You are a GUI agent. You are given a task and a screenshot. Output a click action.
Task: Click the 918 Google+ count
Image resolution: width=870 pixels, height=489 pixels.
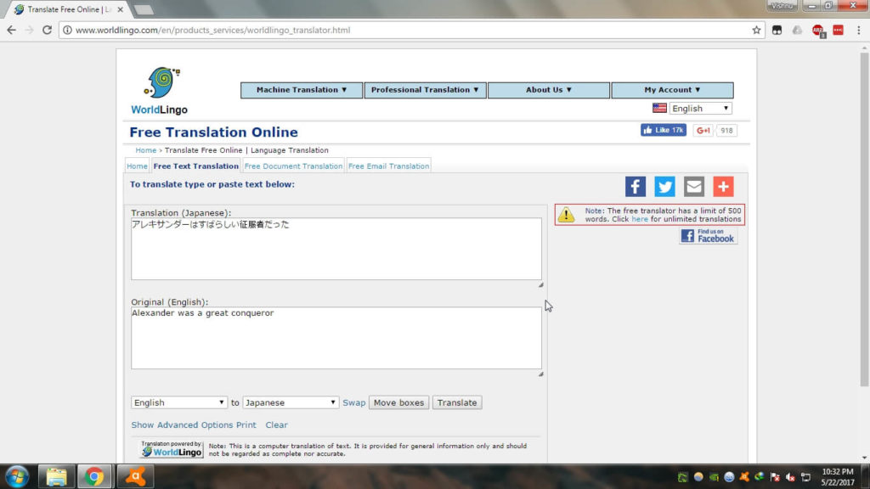click(727, 131)
